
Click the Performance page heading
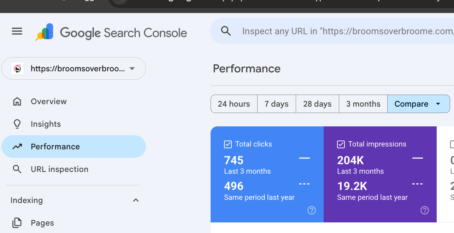pyautogui.click(x=247, y=68)
